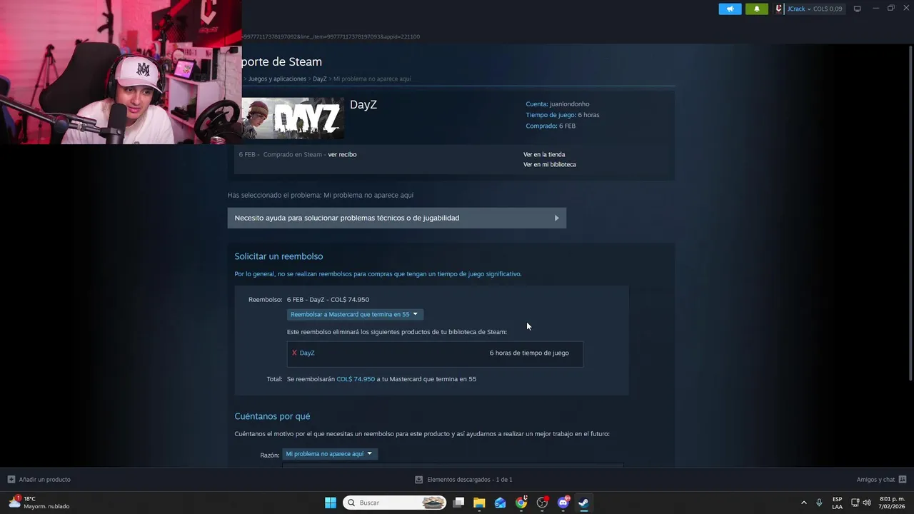Open the weather widget in taskbar
Image resolution: width=914 pixels, height=514 pixels.
click(x=39, y=503)
